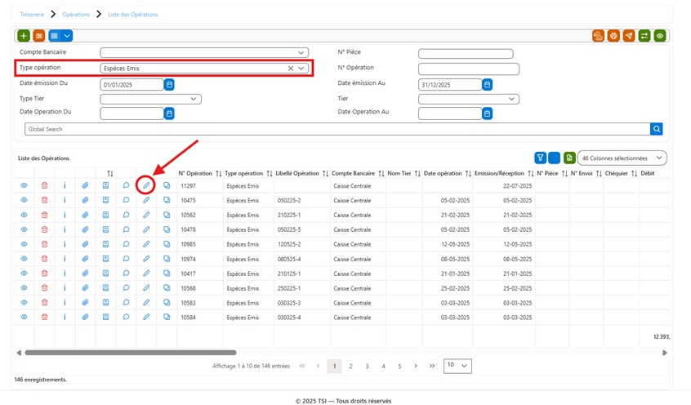Expand the blue list view dropdown arrow
Screen dimensions: 691x405
pyautogui.click(x=66, y=36)
